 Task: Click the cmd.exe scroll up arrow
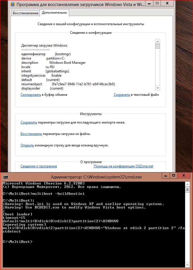(x=187, y=184)
